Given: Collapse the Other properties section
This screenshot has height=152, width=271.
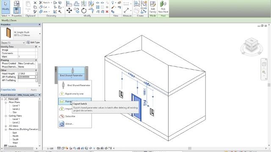Looking at the screenshot, I should 36,71.
